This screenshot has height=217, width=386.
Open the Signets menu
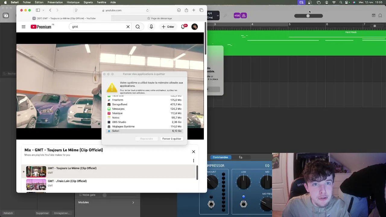88,2
